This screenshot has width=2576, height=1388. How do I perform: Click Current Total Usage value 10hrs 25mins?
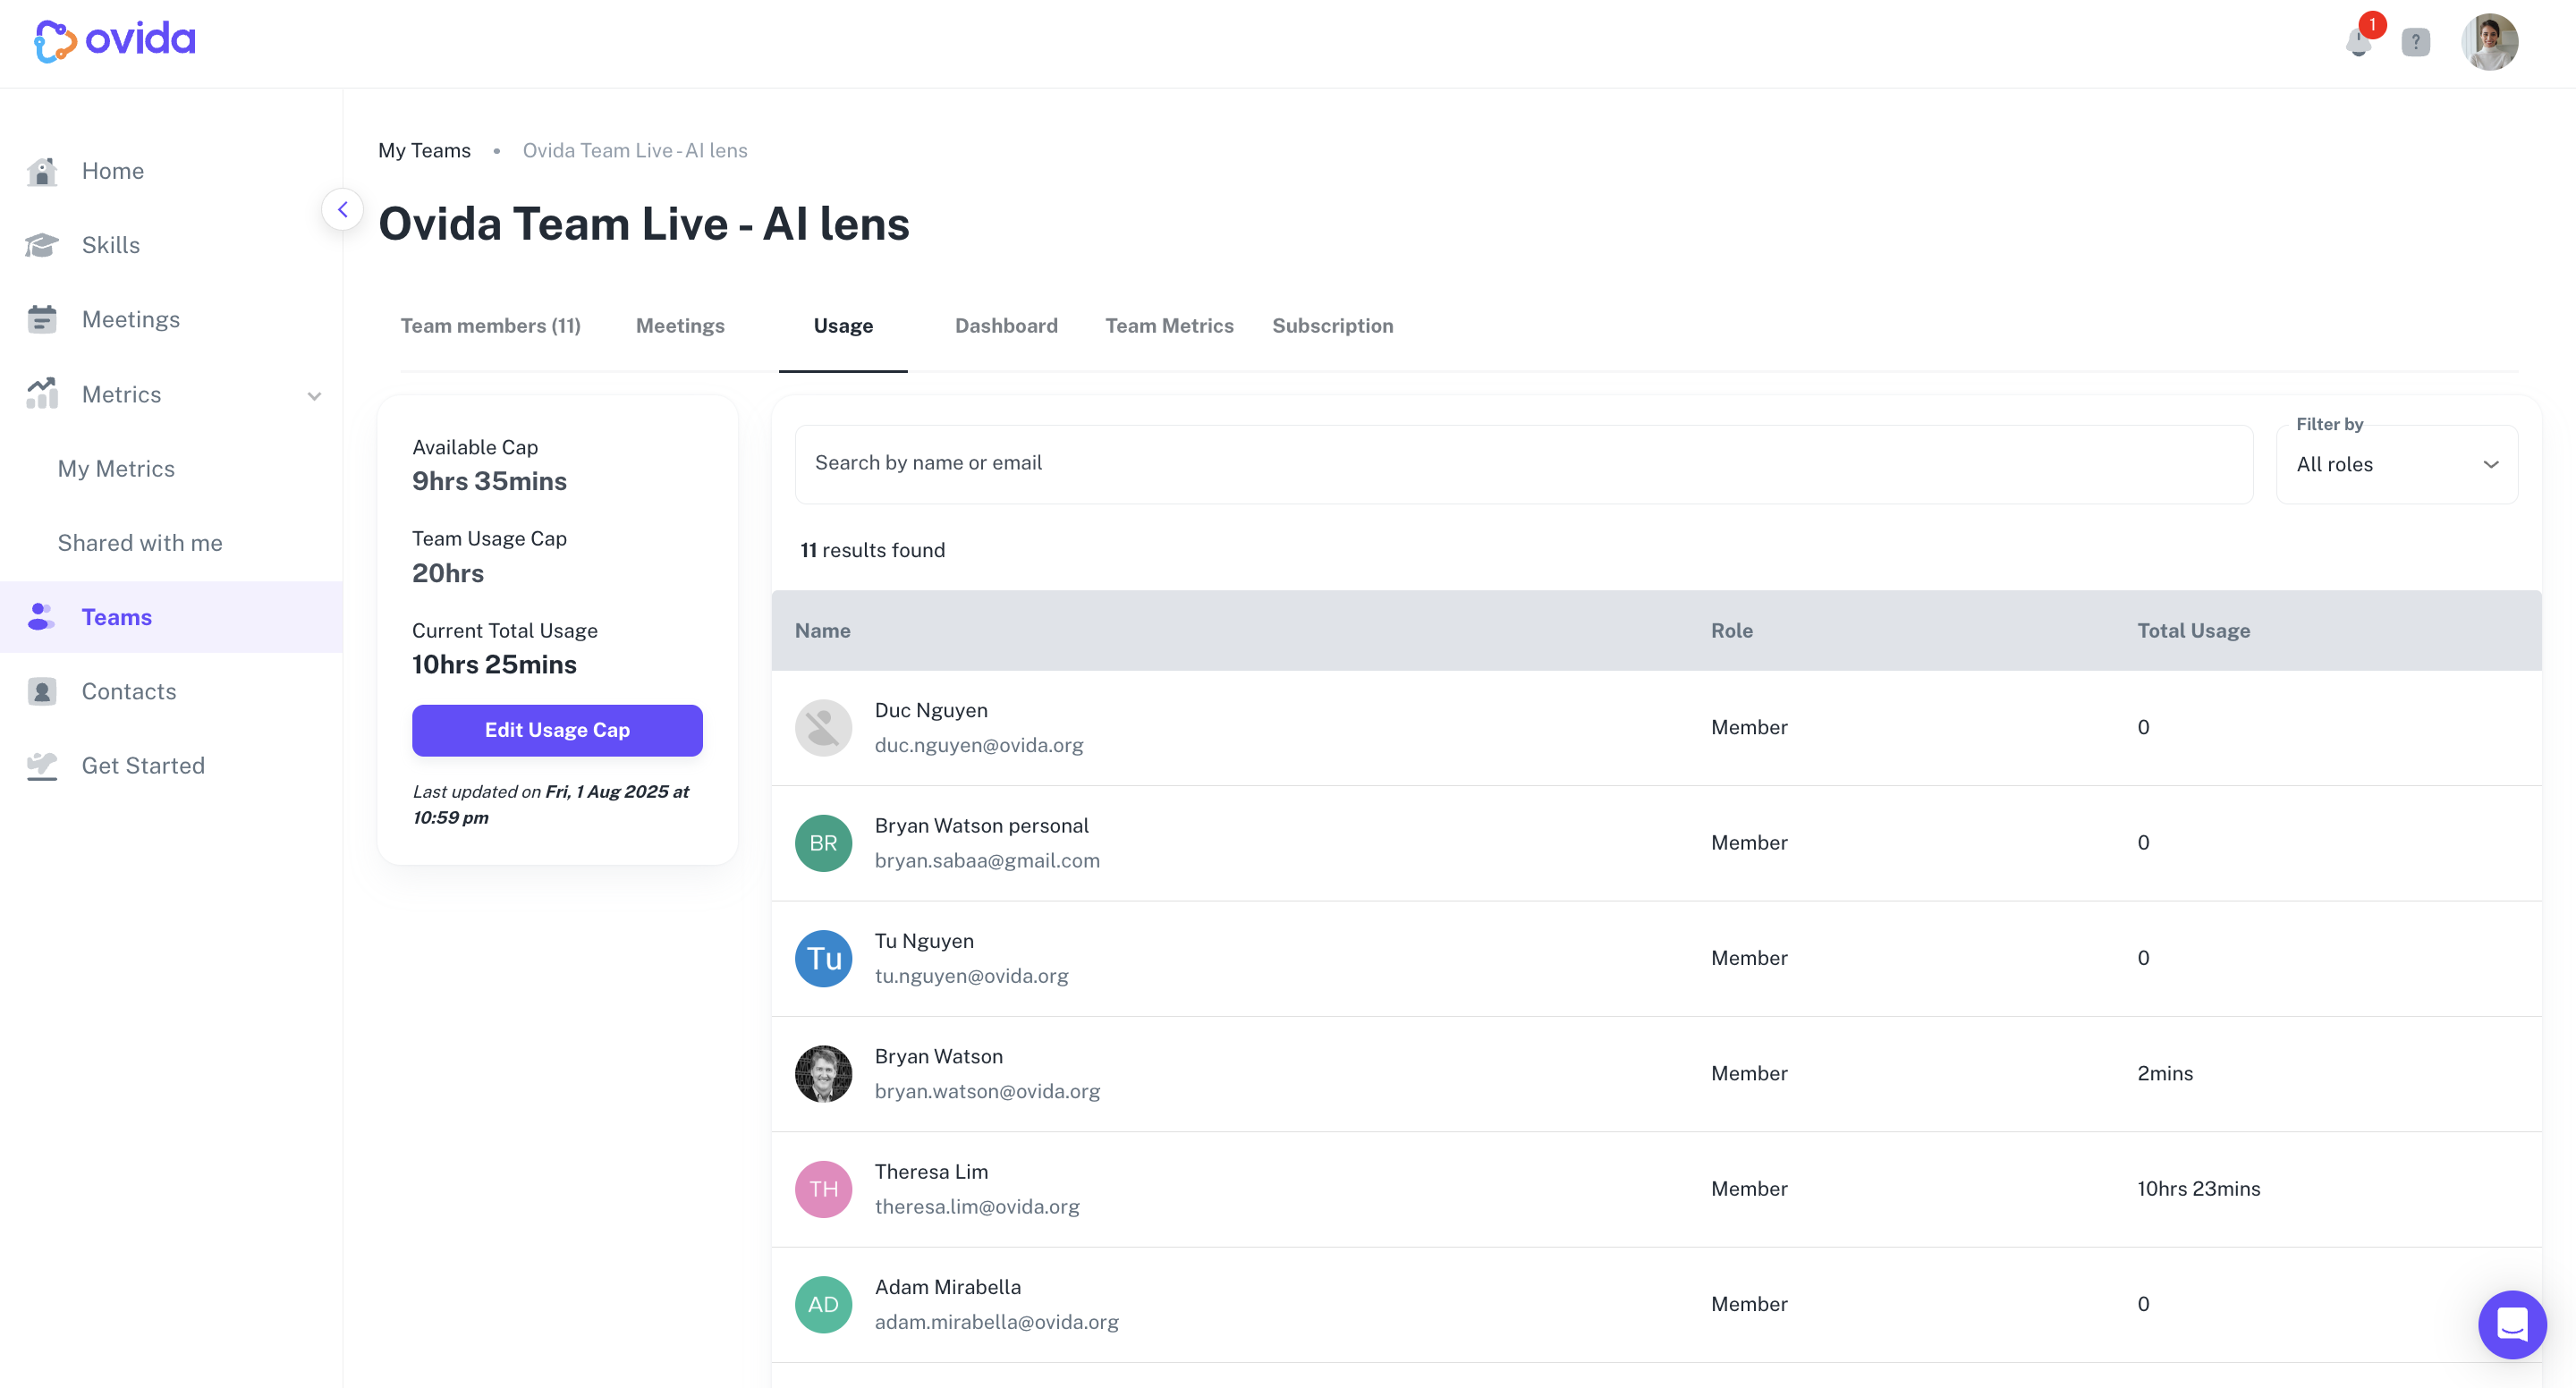click(x=494, y=665)
